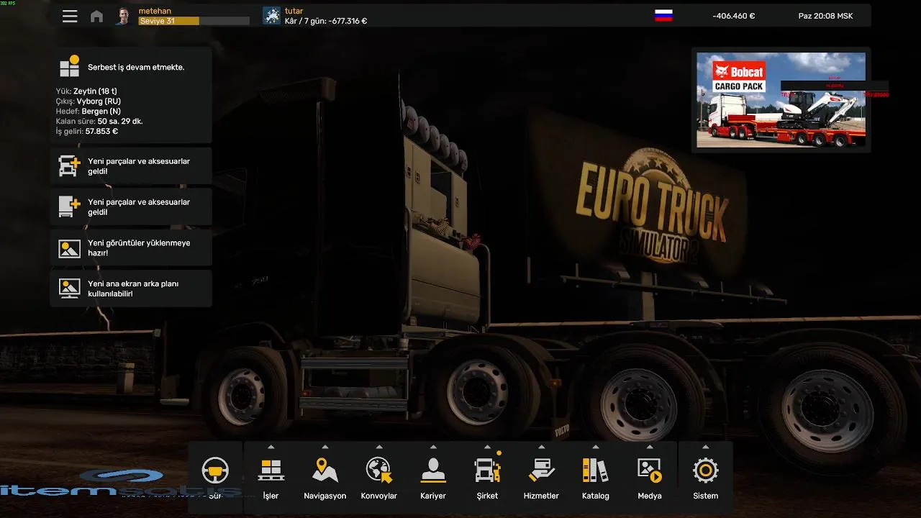
Task: Open the Sistem settings gear
Action: pos(705,478)
